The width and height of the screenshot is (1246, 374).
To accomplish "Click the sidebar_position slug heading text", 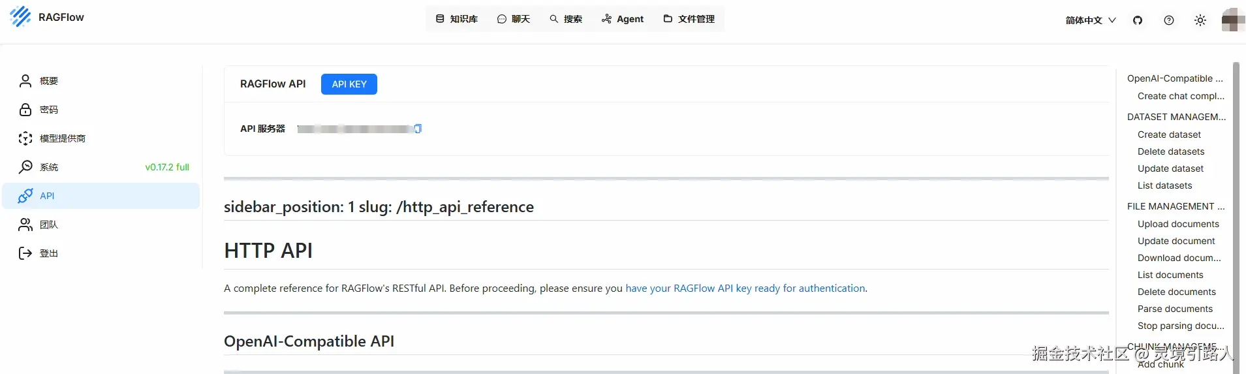I will coord(379,207).
